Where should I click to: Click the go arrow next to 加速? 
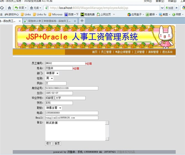[177, 8]
